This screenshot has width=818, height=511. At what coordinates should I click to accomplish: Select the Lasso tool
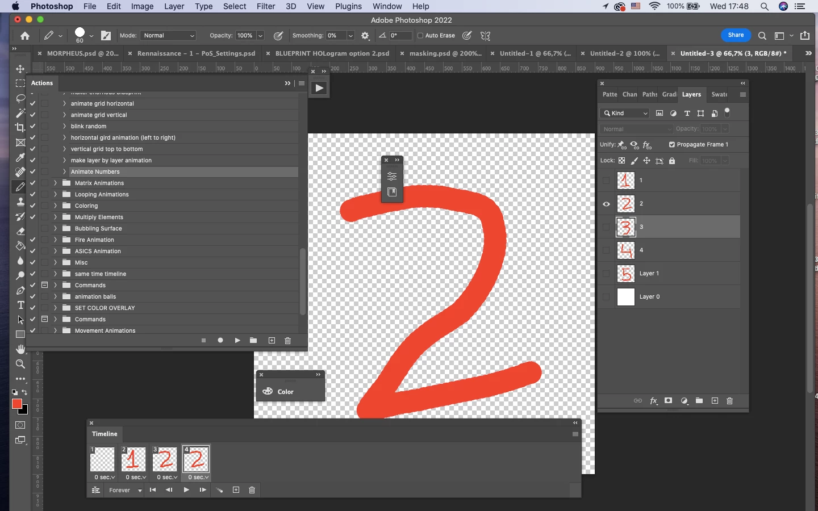pos(20,98)
